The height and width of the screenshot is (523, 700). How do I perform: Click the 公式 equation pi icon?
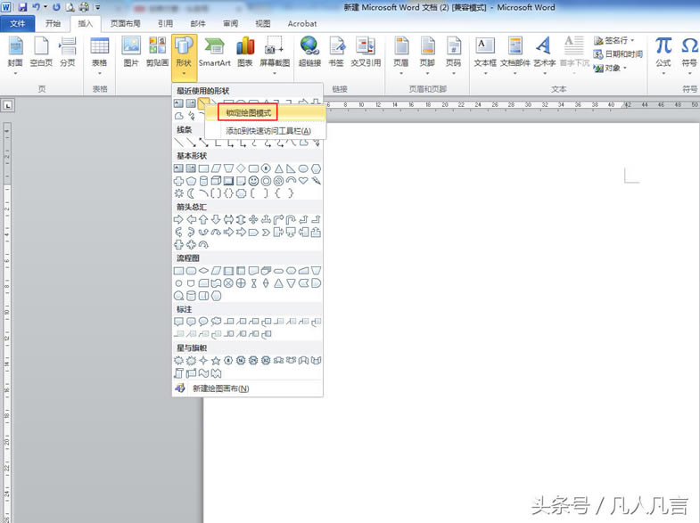click(663, 51)
